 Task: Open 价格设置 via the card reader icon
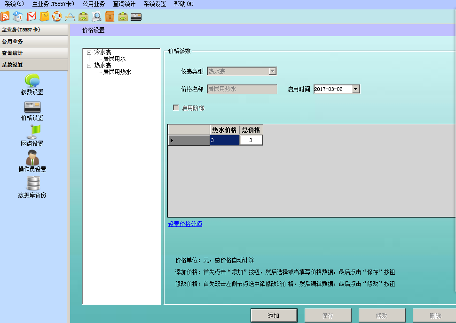pyautogui.click(x=32, y=107)
